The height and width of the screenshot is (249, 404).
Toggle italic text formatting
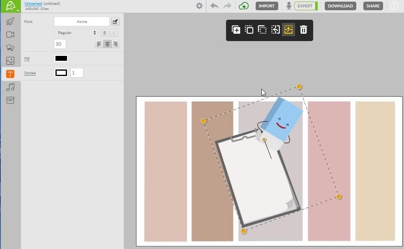[x=113, y=33]
